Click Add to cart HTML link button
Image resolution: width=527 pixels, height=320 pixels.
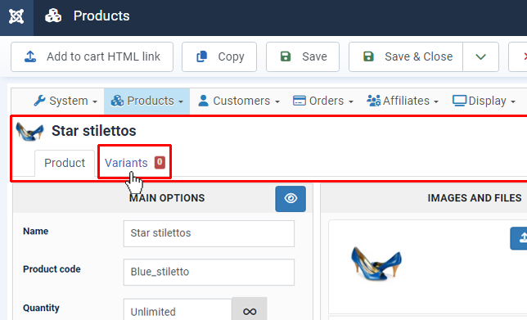pyautogui.click(x=92, y=56)
